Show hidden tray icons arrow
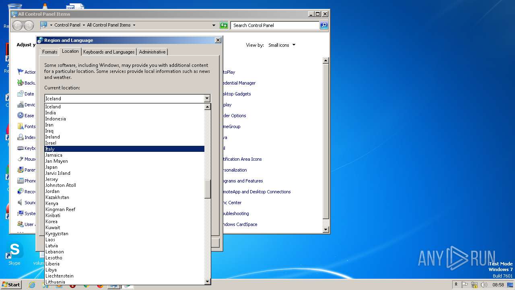This screenshot has width=515, height=290. click(456, 284)
